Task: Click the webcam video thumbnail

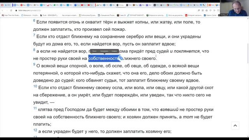Action: (234, 8)
